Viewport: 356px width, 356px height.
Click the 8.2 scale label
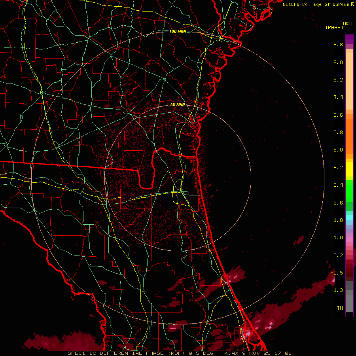pos(338,80)
